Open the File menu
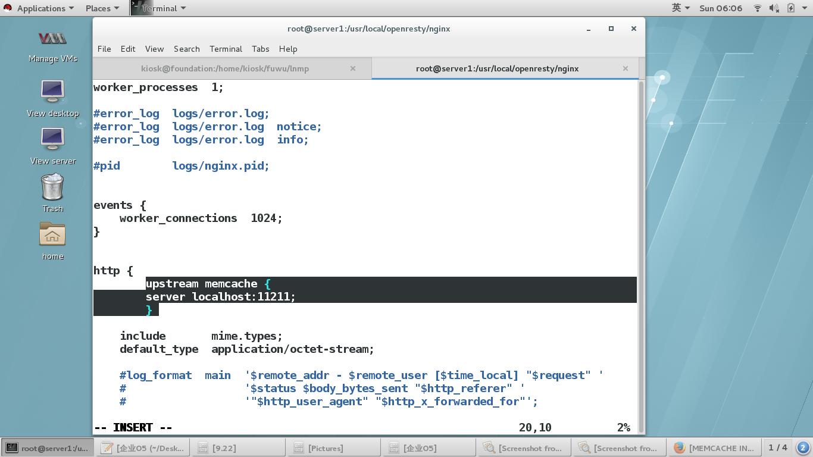 104,49
